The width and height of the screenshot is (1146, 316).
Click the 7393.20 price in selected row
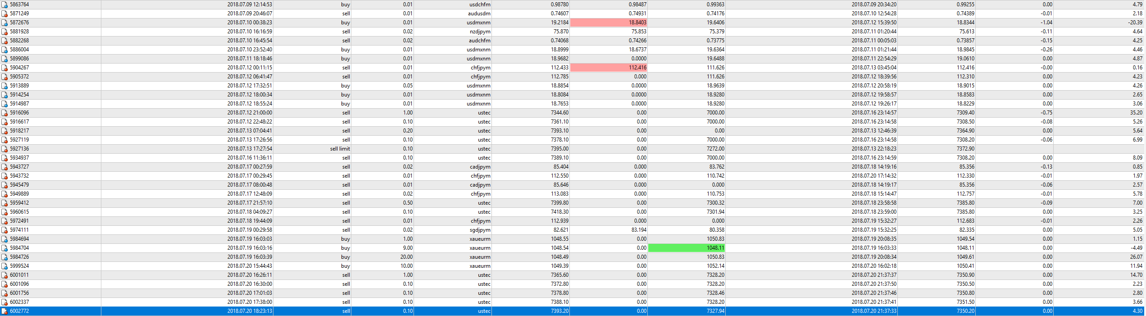[559, 311]
